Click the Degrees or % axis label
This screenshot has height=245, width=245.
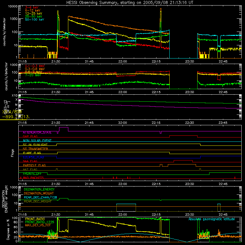[8, 229]
